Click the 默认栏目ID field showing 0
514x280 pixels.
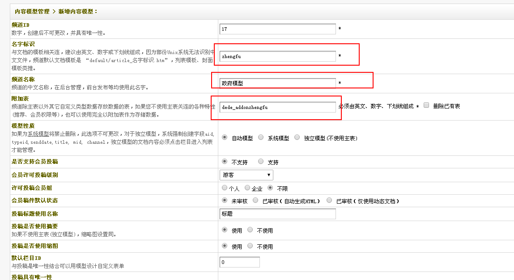click(240, 262)
